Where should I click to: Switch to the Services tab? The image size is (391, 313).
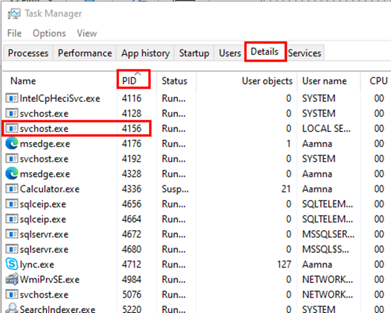coord(305,53)
